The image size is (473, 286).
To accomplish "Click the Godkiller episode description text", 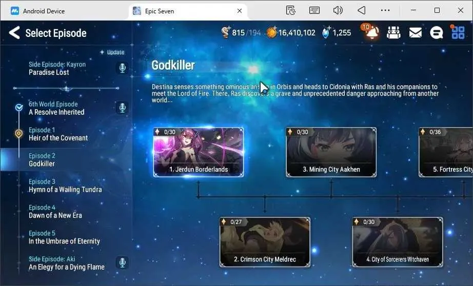I will (295, 93).
